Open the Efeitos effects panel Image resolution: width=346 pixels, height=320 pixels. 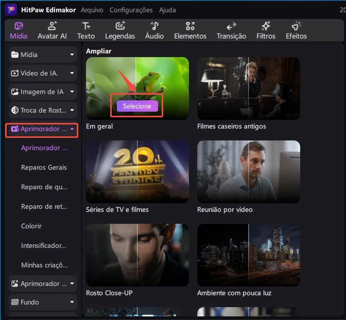pyautogui.click(x=296, y=30)
